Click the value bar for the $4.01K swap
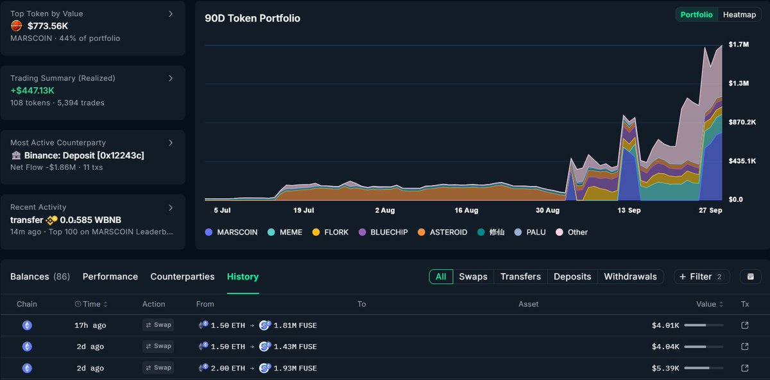Viewport: 770px width, 380px height. click(704, 326)
